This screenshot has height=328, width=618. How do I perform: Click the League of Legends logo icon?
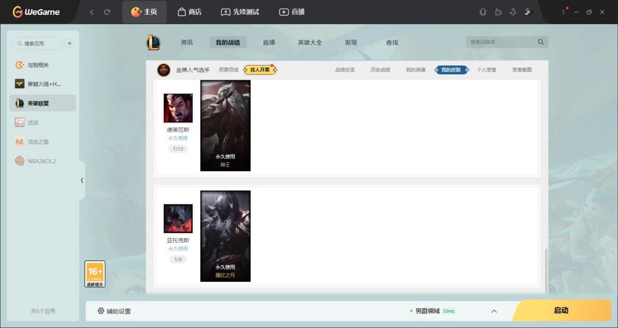[x=153, y=42]
